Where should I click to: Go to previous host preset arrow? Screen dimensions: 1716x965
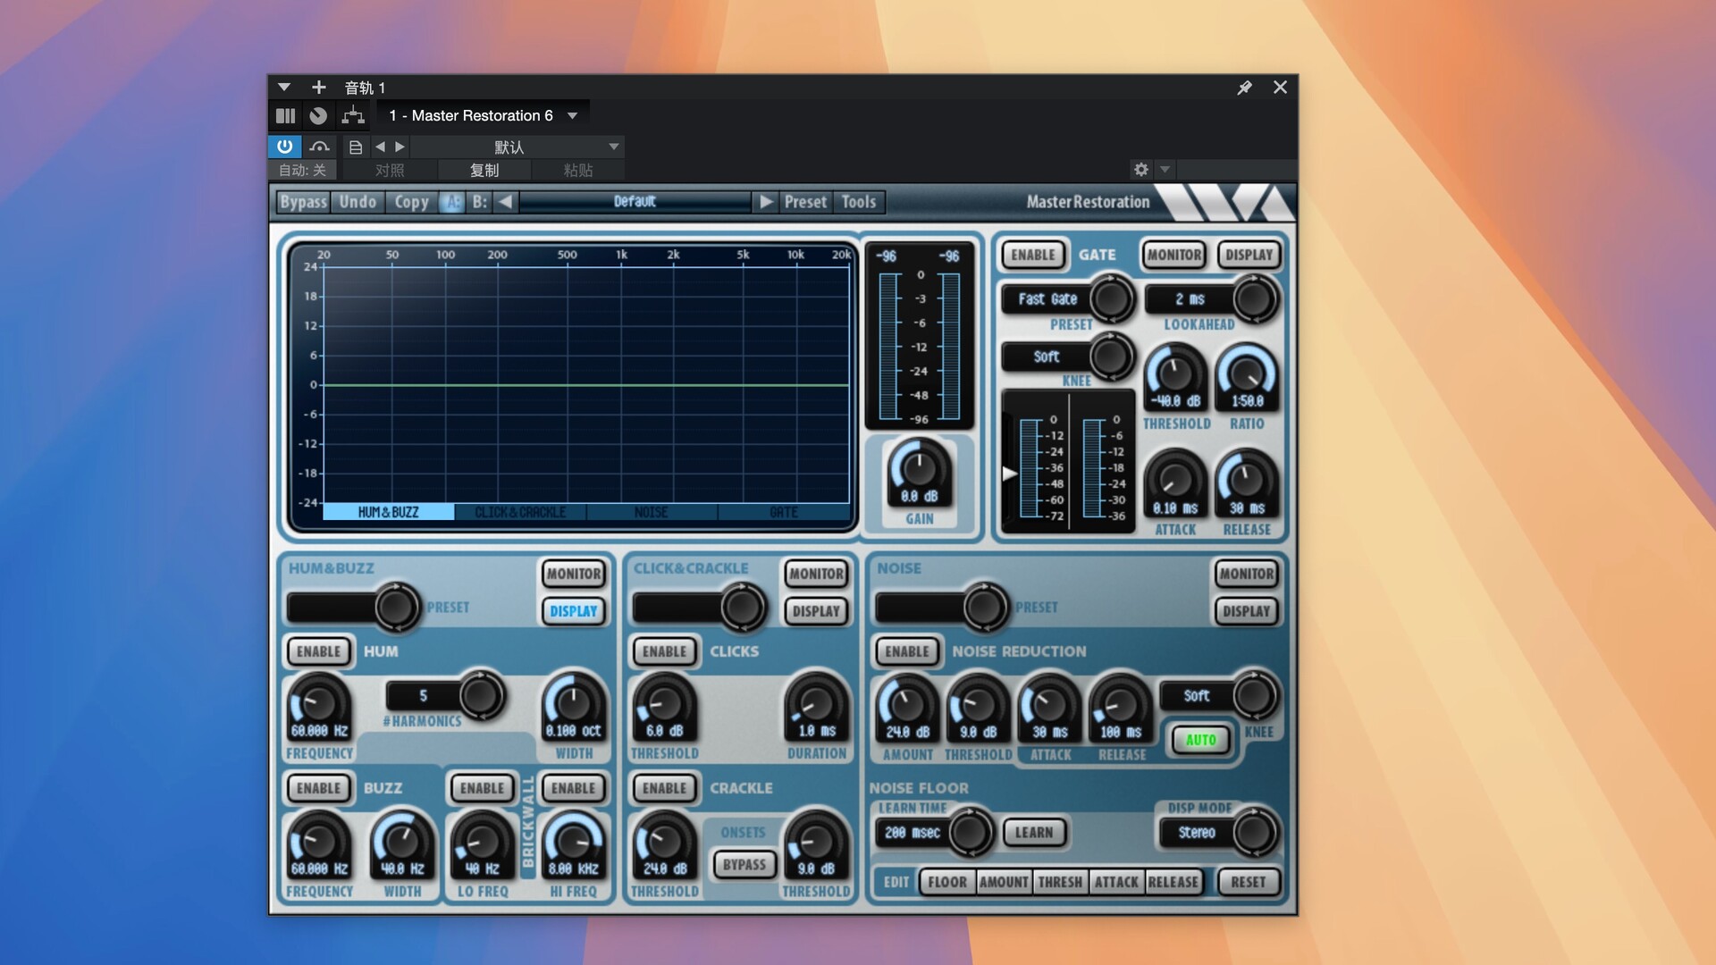point(380,147)
